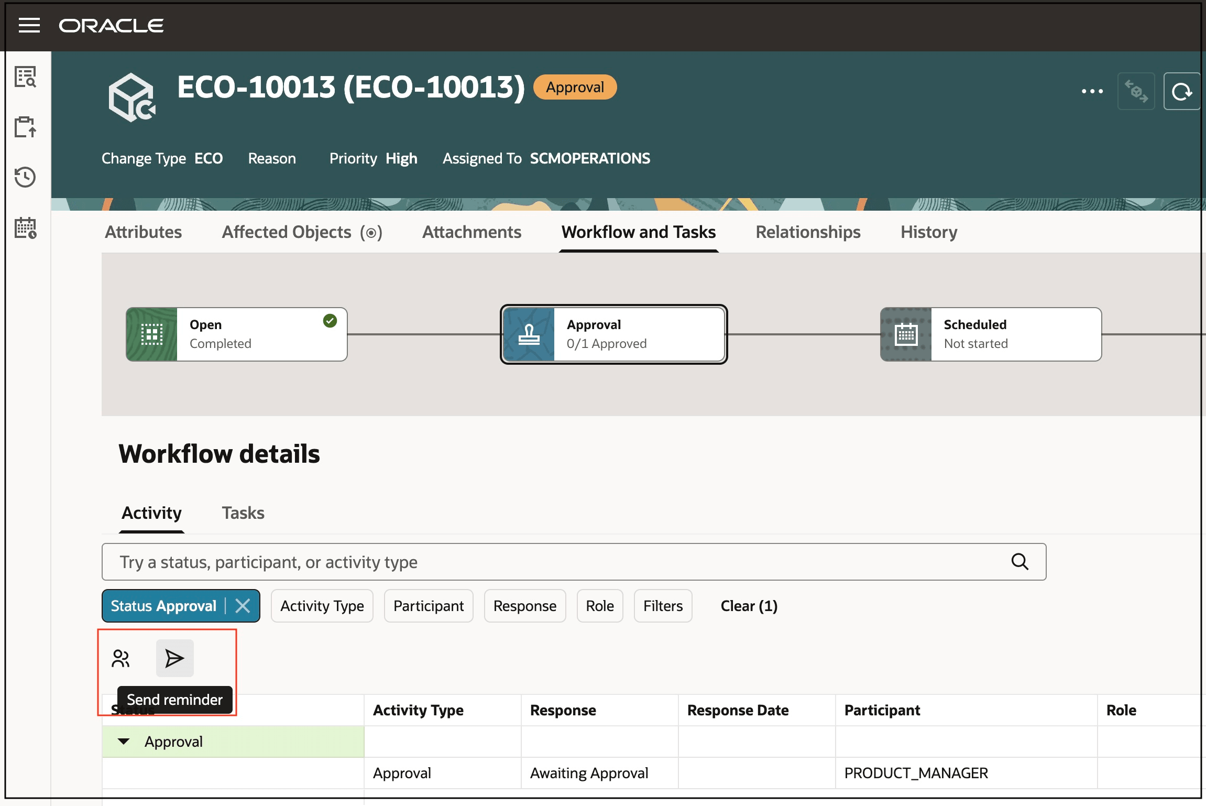Click the Open stage grid icon
1206x806 pixels.
(152, 334)
